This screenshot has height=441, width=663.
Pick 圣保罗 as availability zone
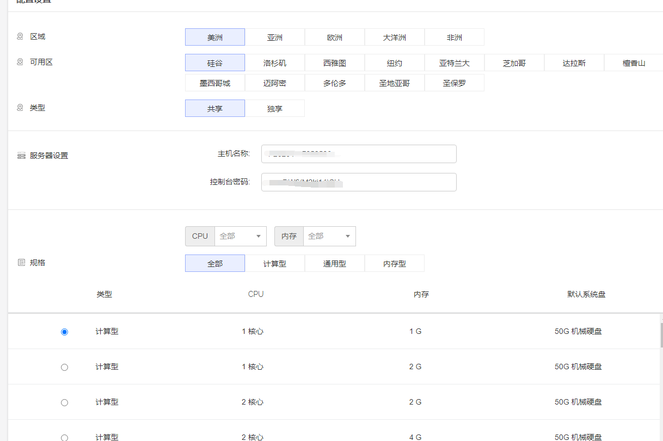(455, 83)
